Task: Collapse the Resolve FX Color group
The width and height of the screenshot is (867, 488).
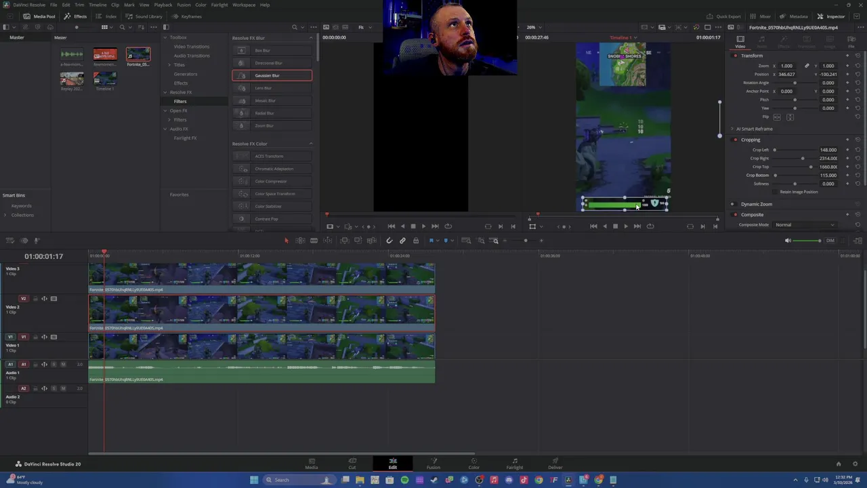Action: click(x=311, y=144)
